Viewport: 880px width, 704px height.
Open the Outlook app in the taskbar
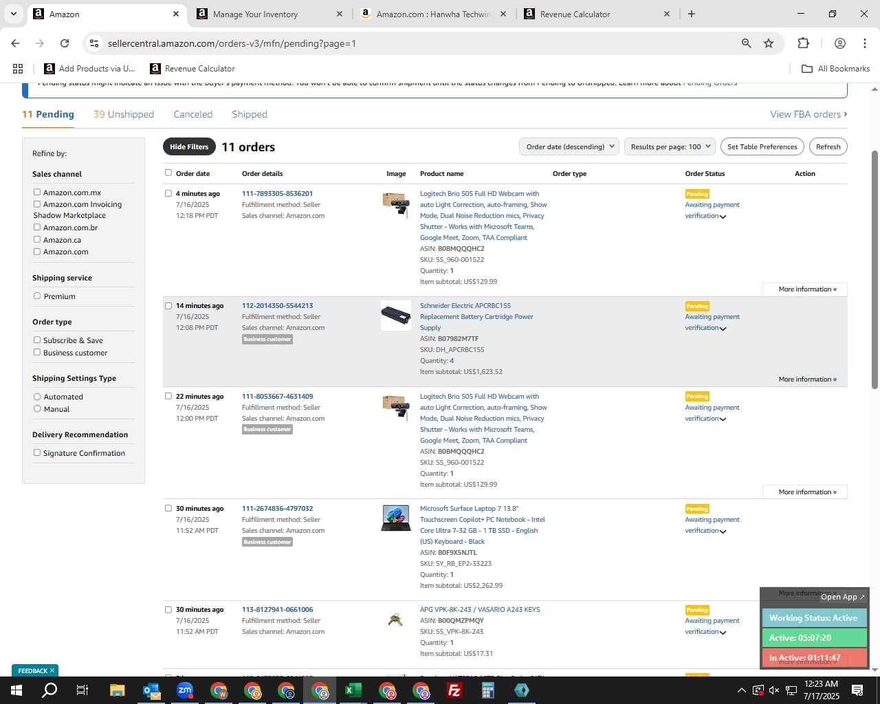click(x=151, y=690)
